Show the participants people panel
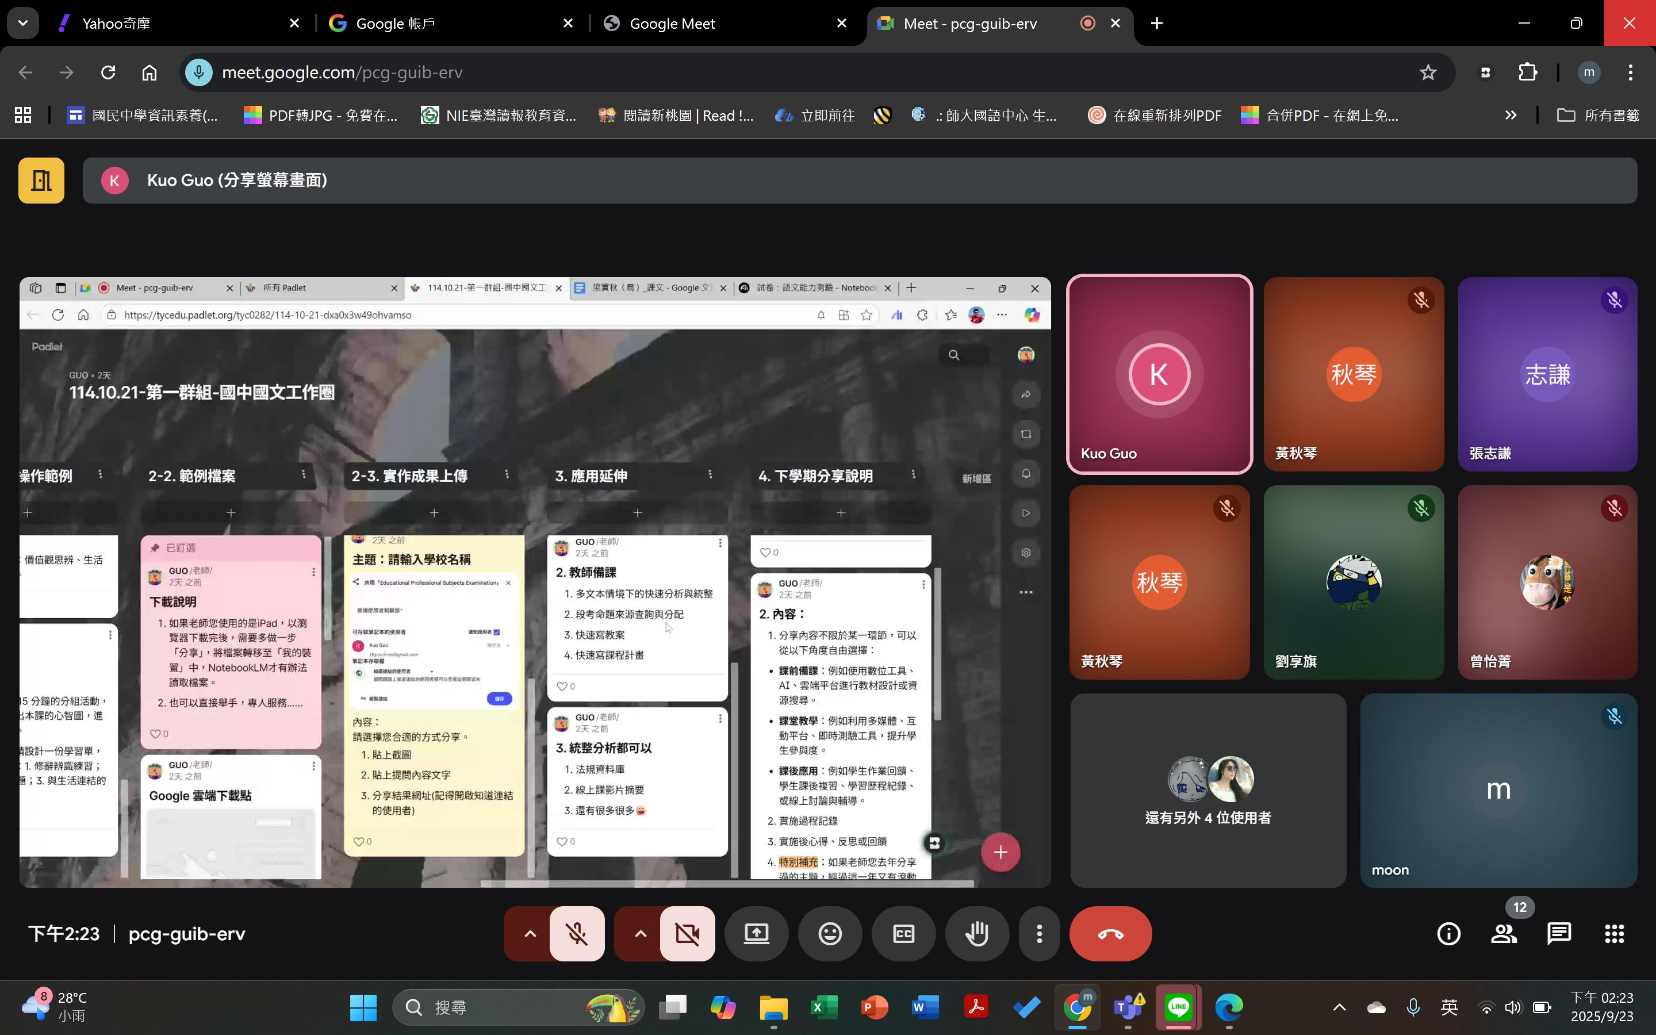The image size is (1656, 1035). [1504, 934]
